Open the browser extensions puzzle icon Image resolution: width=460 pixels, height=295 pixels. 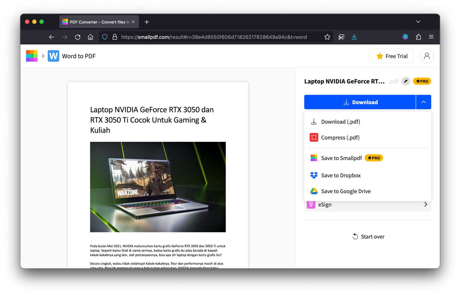tap(418, 37)
